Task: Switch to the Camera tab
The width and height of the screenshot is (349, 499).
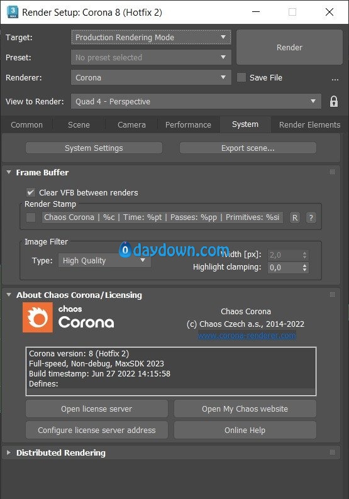Action: (131, 124)
